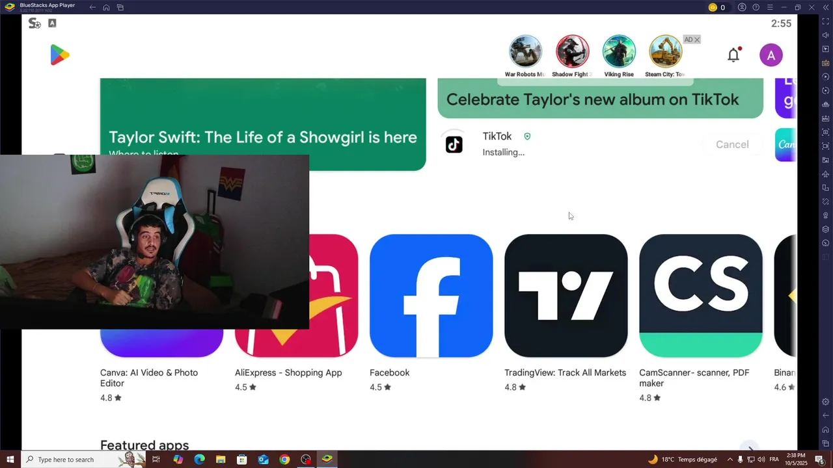Go to BlueStacks home screen
Image resolution: width=833 pixels, height=468 pixels.
[x=106, y=7]
